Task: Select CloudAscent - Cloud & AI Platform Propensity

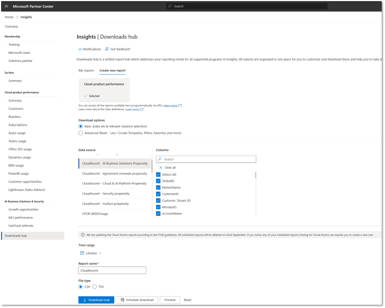Action: click(x=115, y=184)
